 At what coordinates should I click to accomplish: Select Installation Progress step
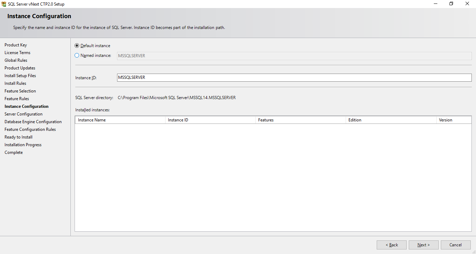(x=23, y=145)
